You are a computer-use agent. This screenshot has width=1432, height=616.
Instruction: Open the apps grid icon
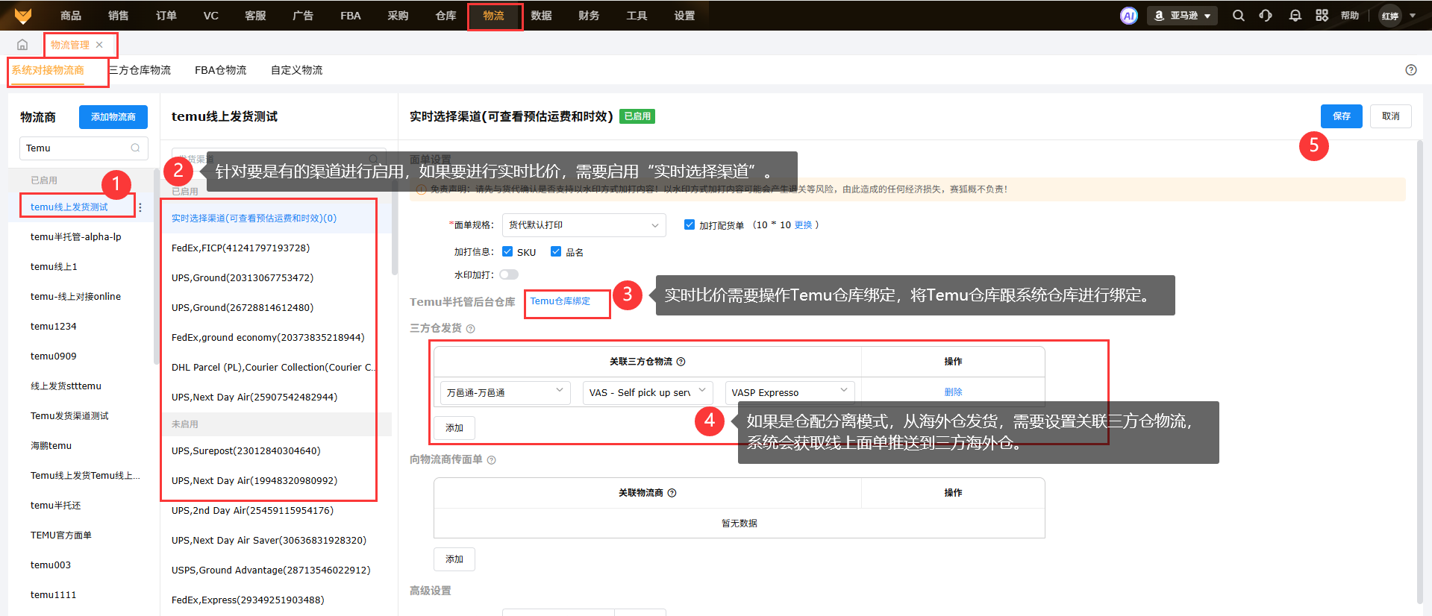[1322, 16]
